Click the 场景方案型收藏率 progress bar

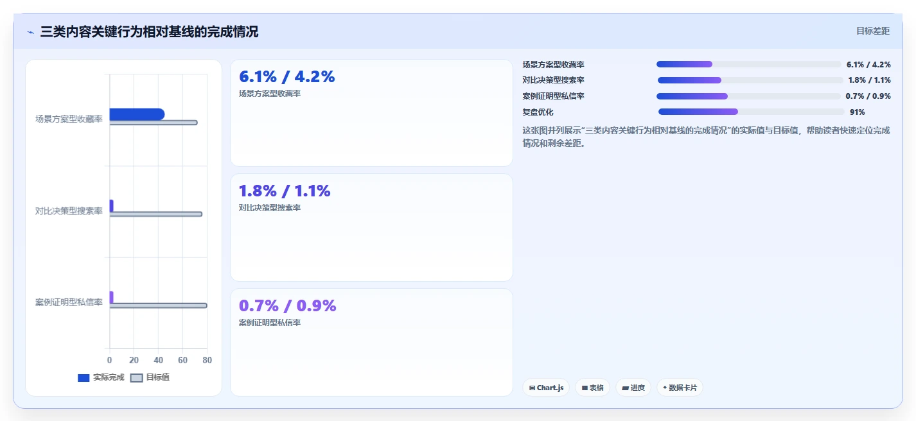(x=748, y=64)
